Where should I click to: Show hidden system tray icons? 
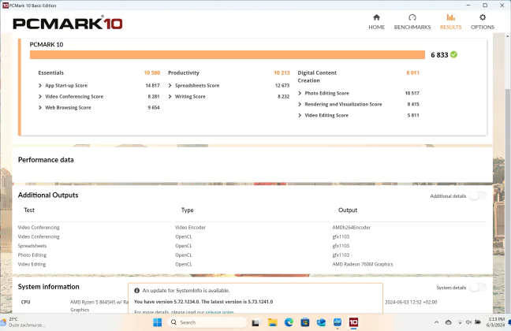436,322
